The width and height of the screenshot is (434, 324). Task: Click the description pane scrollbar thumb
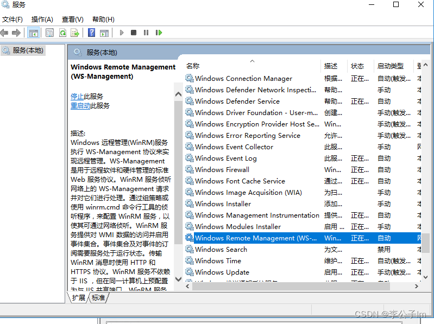[x=179, y=173]
